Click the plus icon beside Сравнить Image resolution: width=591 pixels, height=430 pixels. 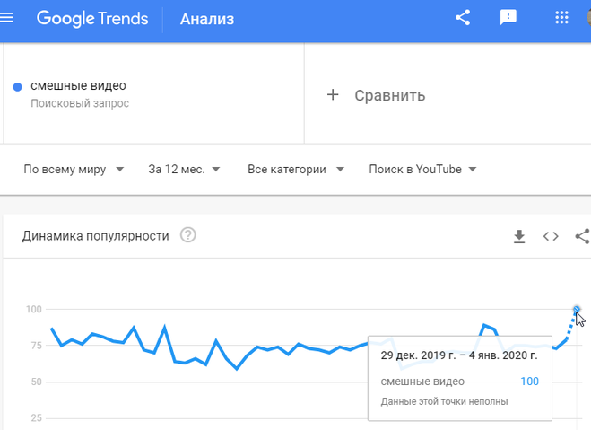click(x=333, y=94)
